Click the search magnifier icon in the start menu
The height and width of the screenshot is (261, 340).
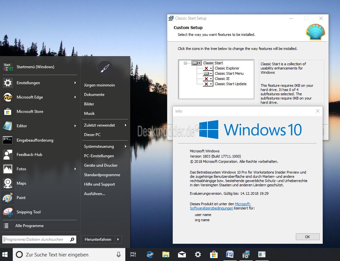pyautogui.click(x=72, y=239)
